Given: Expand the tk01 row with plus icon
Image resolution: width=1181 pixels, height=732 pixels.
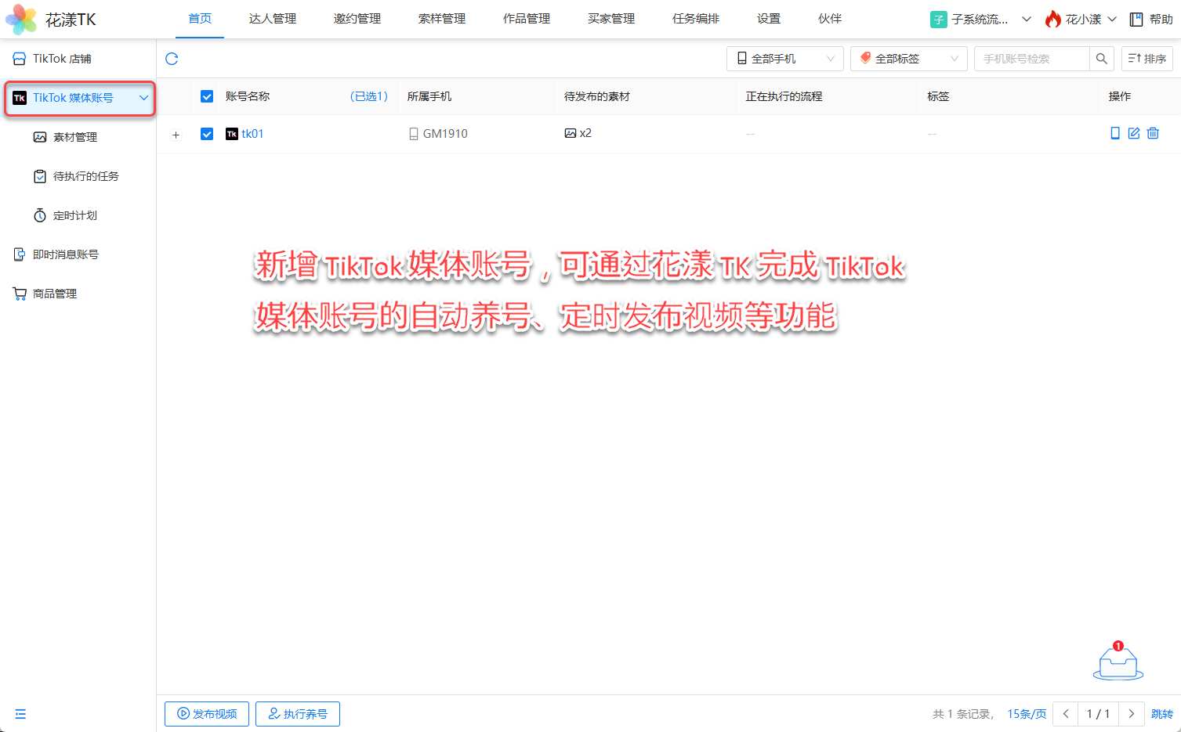Looking at the screenshot, I should (176, 135).
